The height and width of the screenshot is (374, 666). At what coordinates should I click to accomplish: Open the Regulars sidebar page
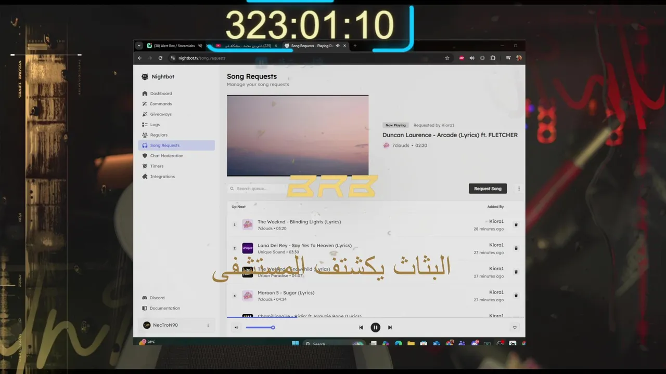point(176,135)
